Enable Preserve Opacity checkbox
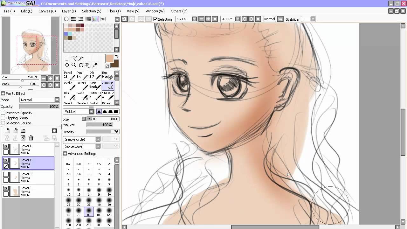The height and width of the screenshot is (229, 407). tap(3, 113)
